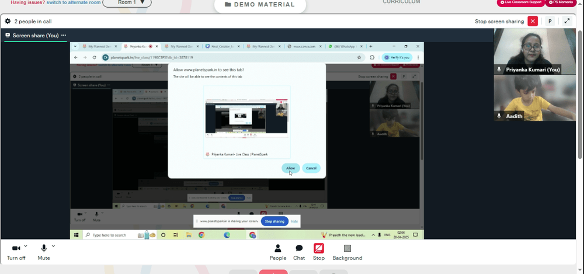Open the People panel
The width and height of the screenshot is (584, 274).
coord(278,252)
